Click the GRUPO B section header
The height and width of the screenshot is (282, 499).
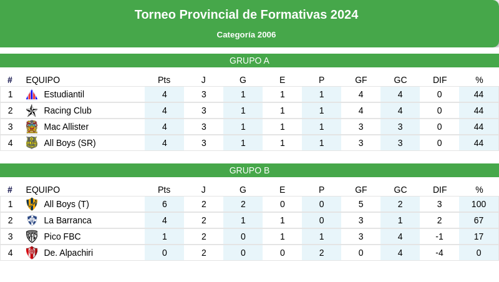click(249, 170)
